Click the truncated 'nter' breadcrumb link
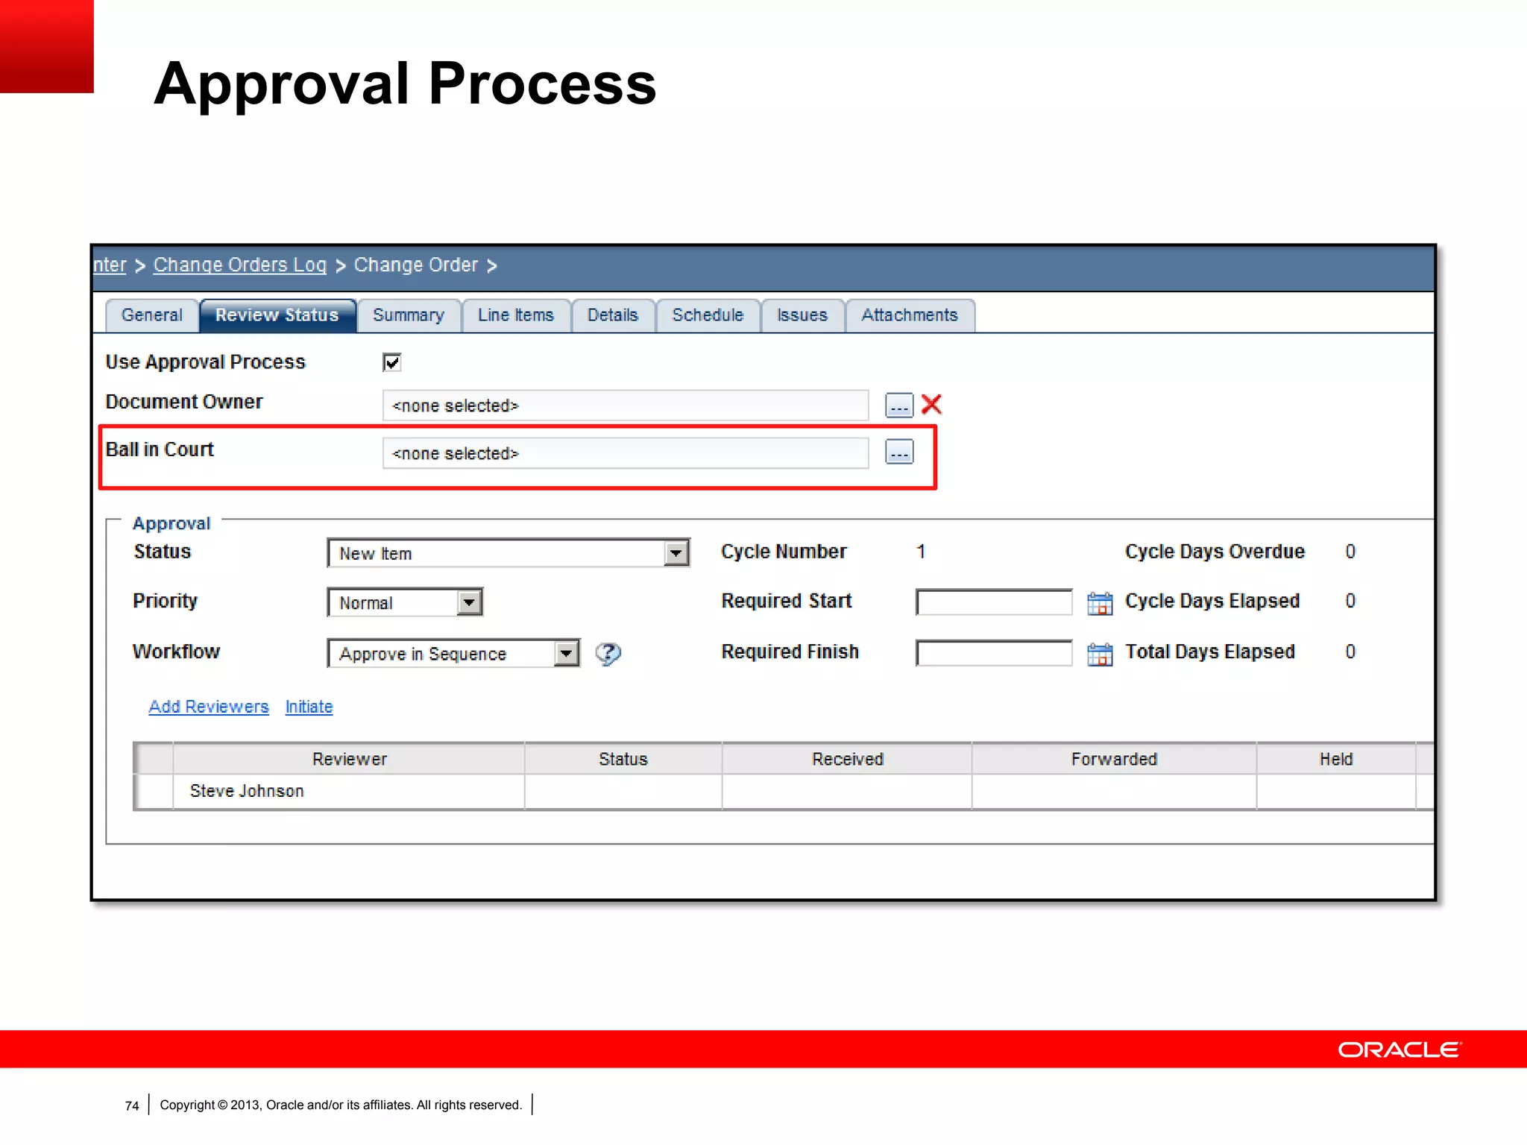 coord(110,265)
